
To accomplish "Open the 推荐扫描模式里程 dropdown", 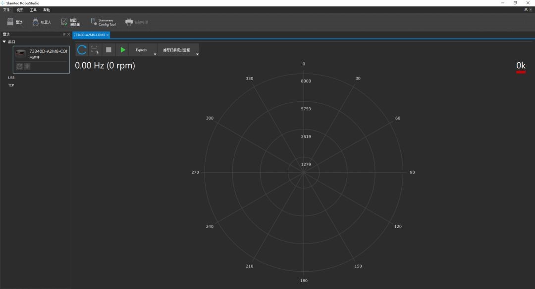I will pos(197,53).
